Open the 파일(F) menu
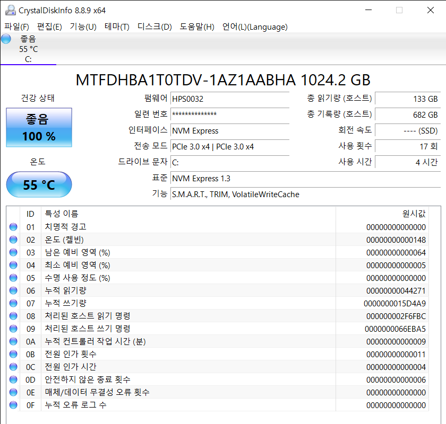446x424 pixels. [x=17, y=26]
